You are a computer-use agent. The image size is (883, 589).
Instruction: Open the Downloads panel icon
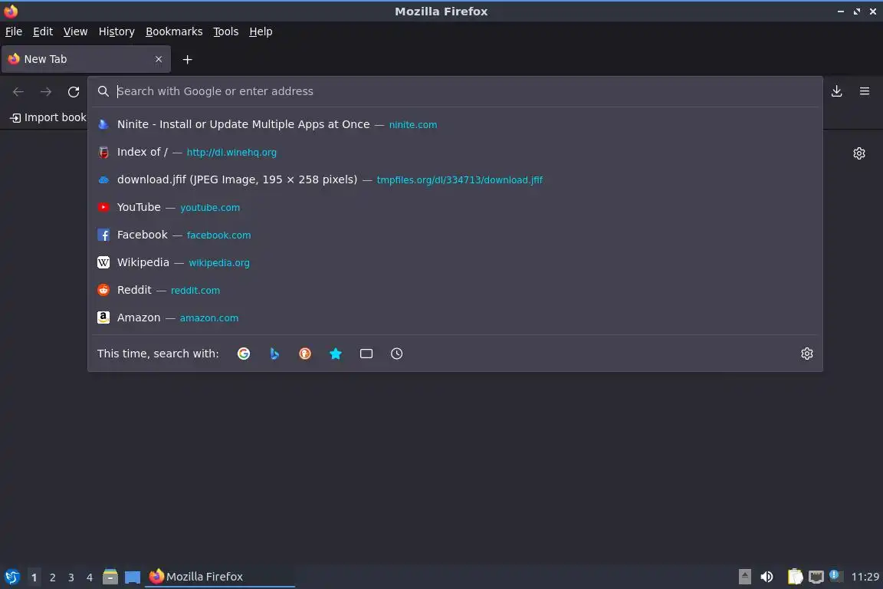click(x=837, y=91)
